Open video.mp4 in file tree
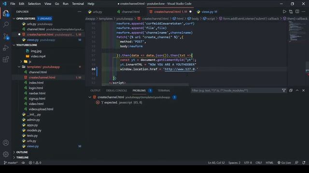 38,56
